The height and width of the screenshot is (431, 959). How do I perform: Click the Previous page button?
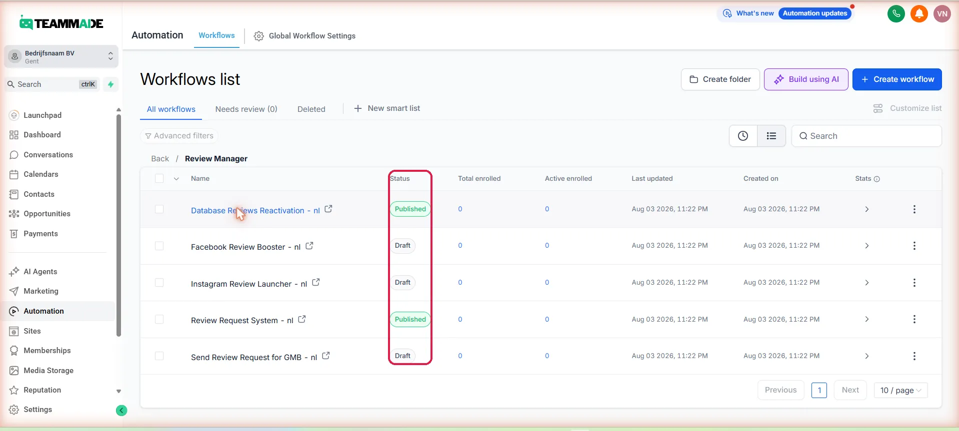coord(780,390)
